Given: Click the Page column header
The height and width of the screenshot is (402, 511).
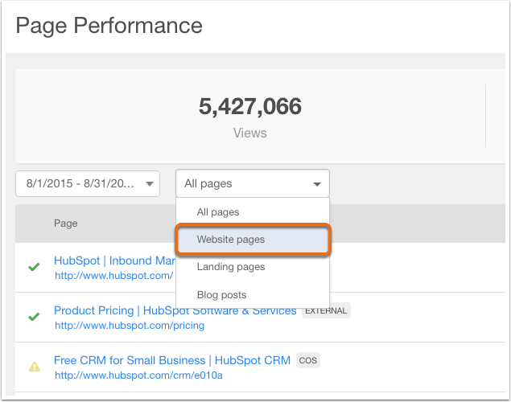Looking at the screenshot, I should [x=65, y=224].
